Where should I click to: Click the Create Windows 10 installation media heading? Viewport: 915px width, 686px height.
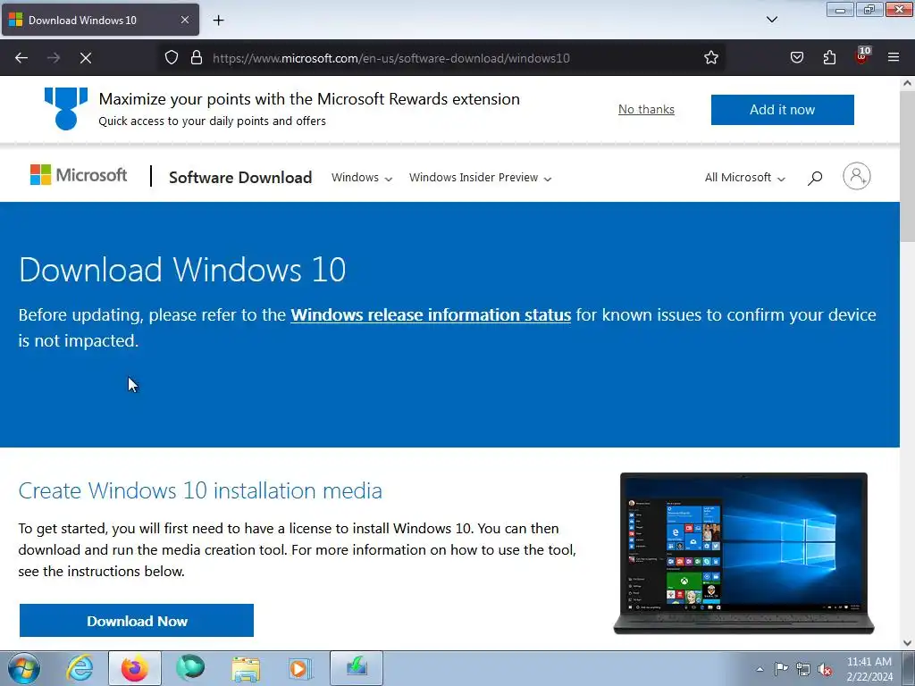pos(200,491)
